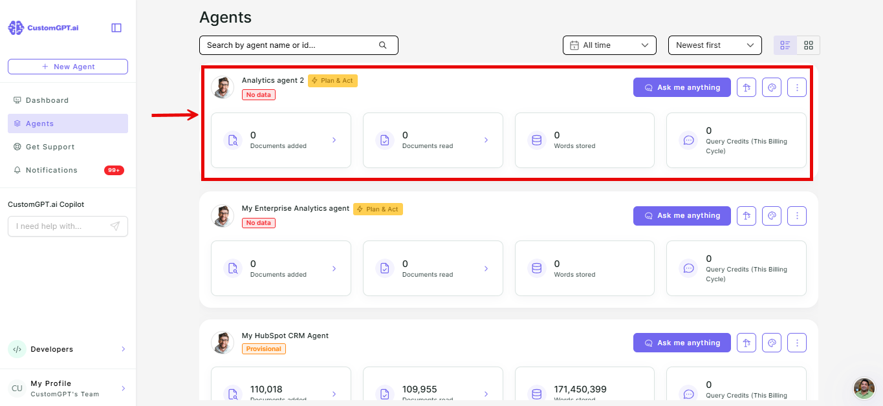Select Agents in the sidebar
The height and width of the screenshot is (406, 883).
point(68,123)
